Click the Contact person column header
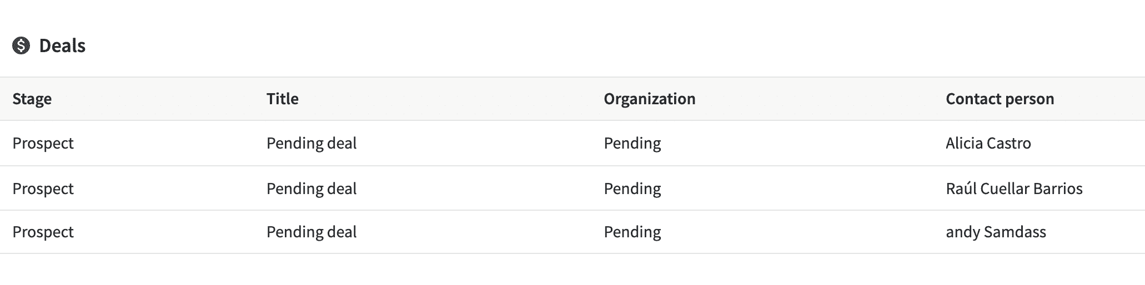The height and width of the screenshot is (285, 1145). click(1000, 99)
